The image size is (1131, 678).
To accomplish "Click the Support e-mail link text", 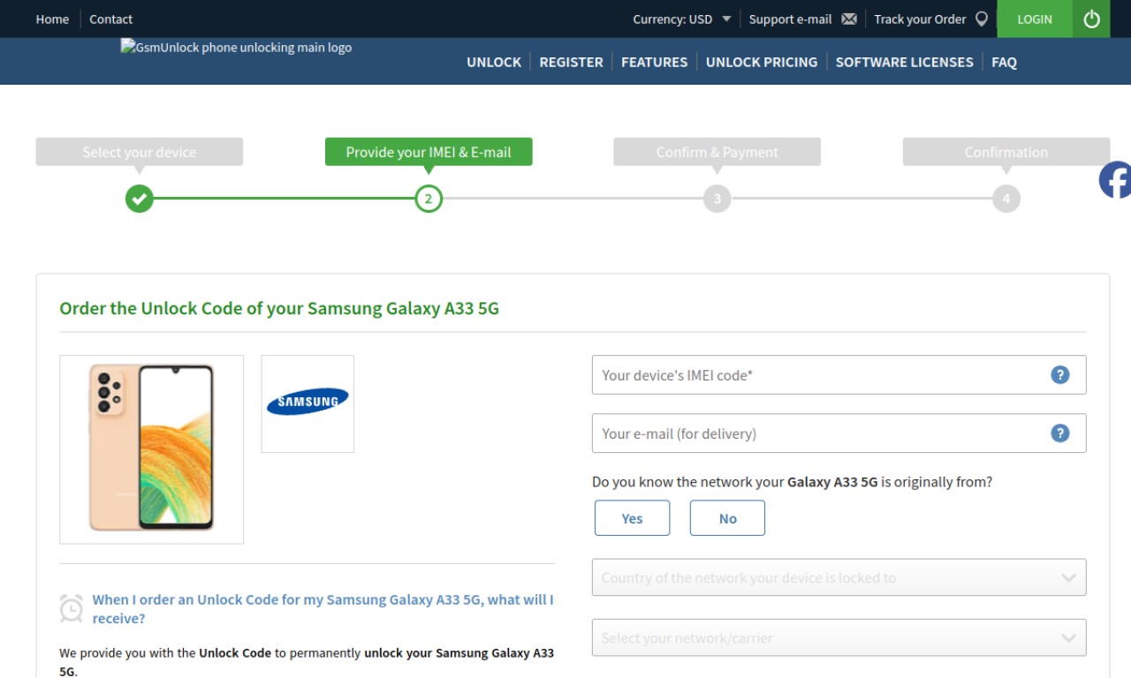I will (x=790, y=19).
